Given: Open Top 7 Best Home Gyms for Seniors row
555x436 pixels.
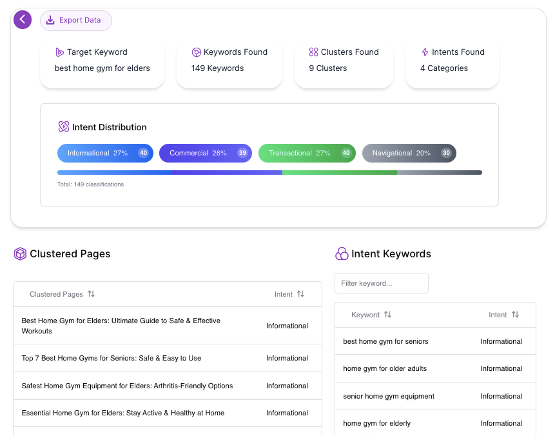Looking at the screenshot, I should pyautogui.click(x=112, y=358).
